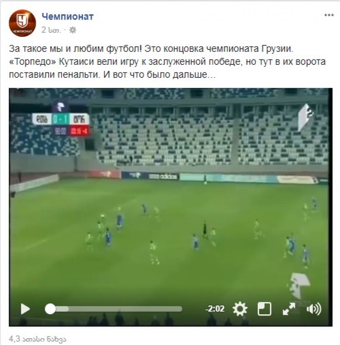This screenshot has height=345, width=340.
Task: Toggle picture-in-picture mini player
Action: click(264, 309)
